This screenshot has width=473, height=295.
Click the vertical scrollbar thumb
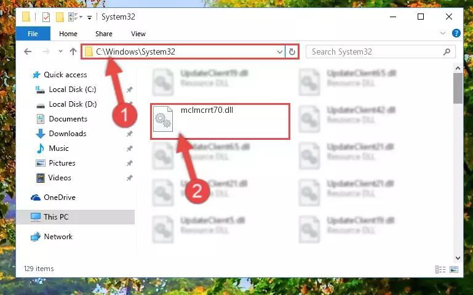[458, 88]
